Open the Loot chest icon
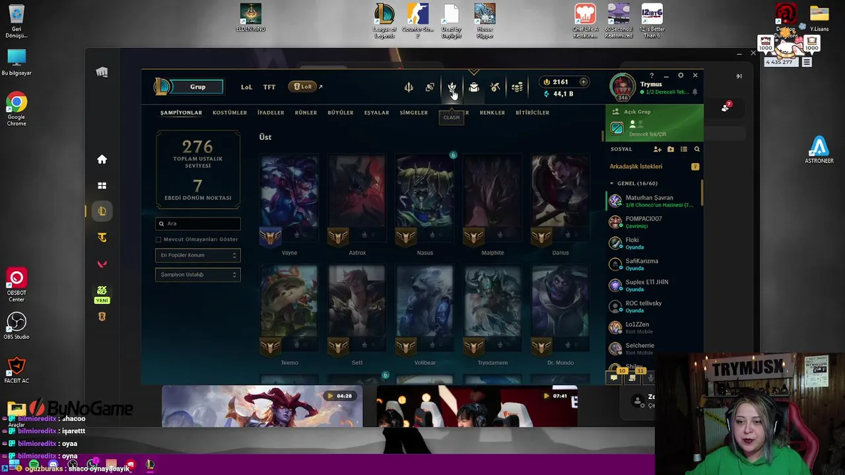 474,87
